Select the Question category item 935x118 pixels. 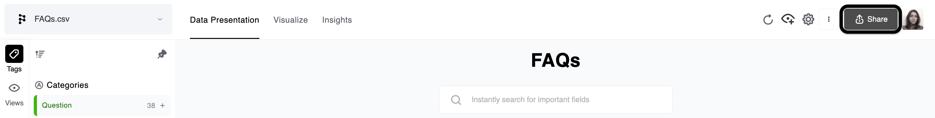tap(102, 105)
